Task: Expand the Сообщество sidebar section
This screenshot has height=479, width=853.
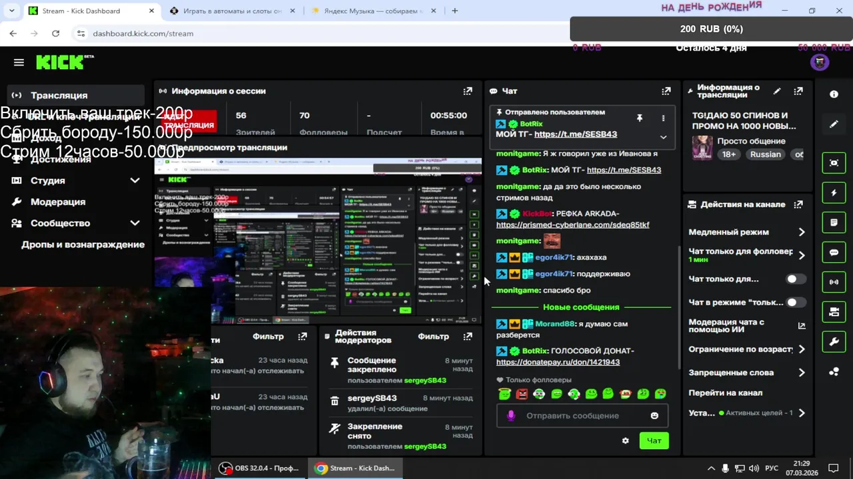Action: pos(135,223)
